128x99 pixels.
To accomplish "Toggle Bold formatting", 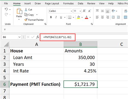I will tap(51, 17).
